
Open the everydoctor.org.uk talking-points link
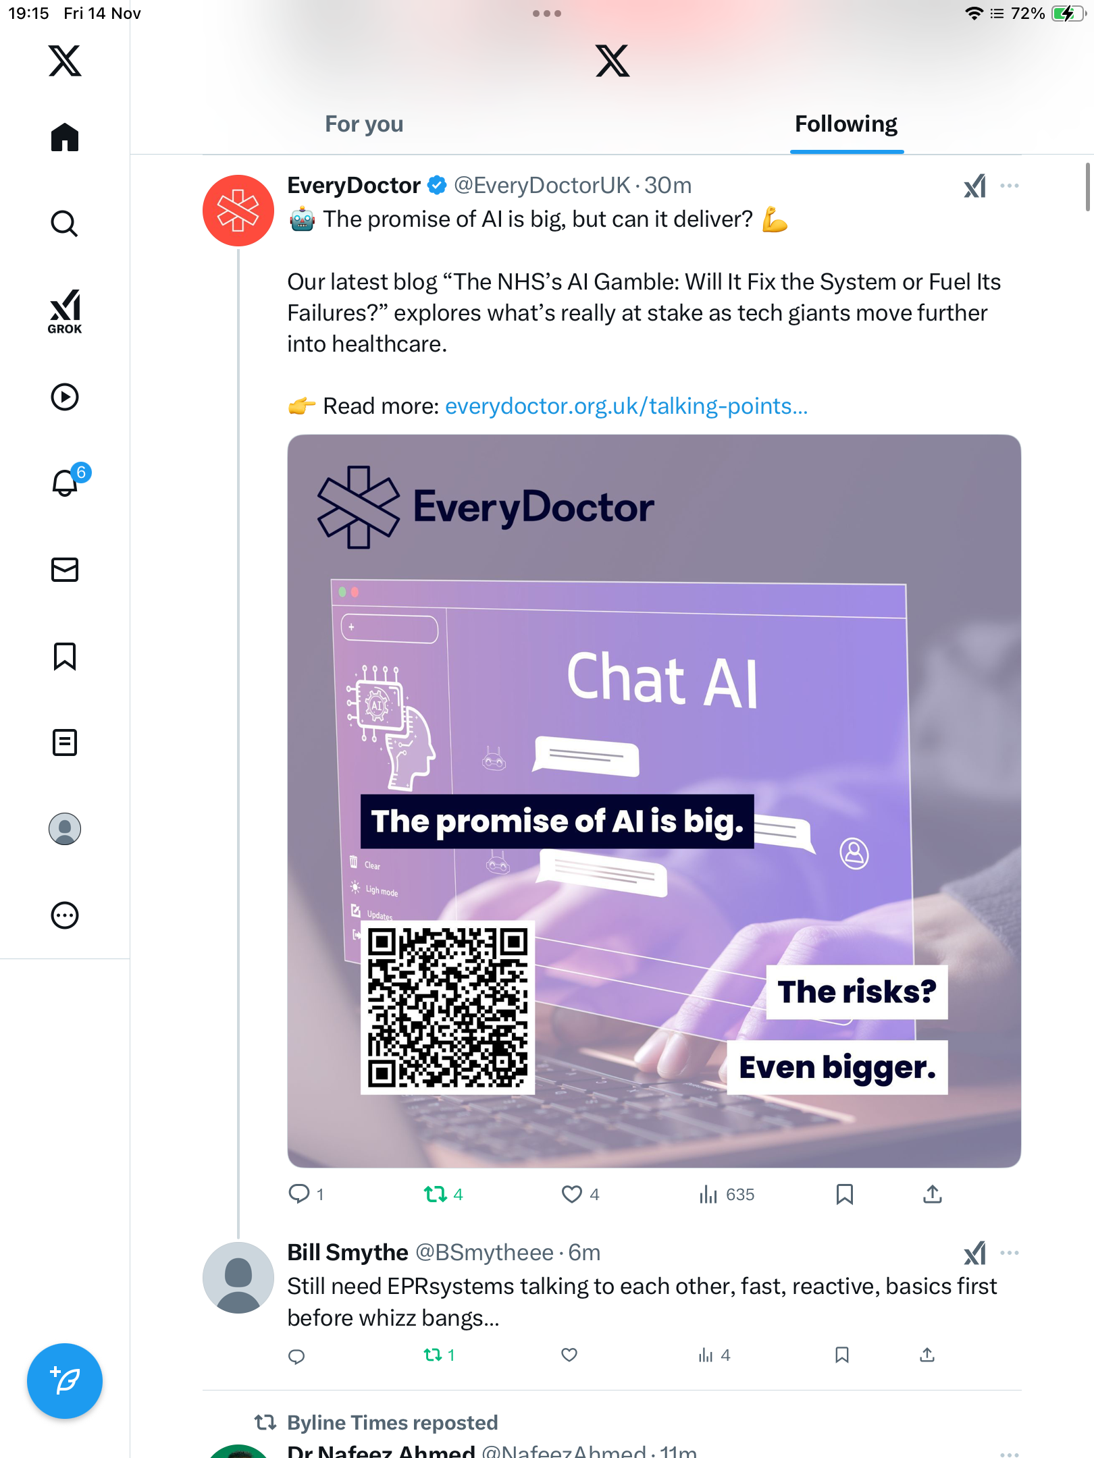tap(626, 406)
